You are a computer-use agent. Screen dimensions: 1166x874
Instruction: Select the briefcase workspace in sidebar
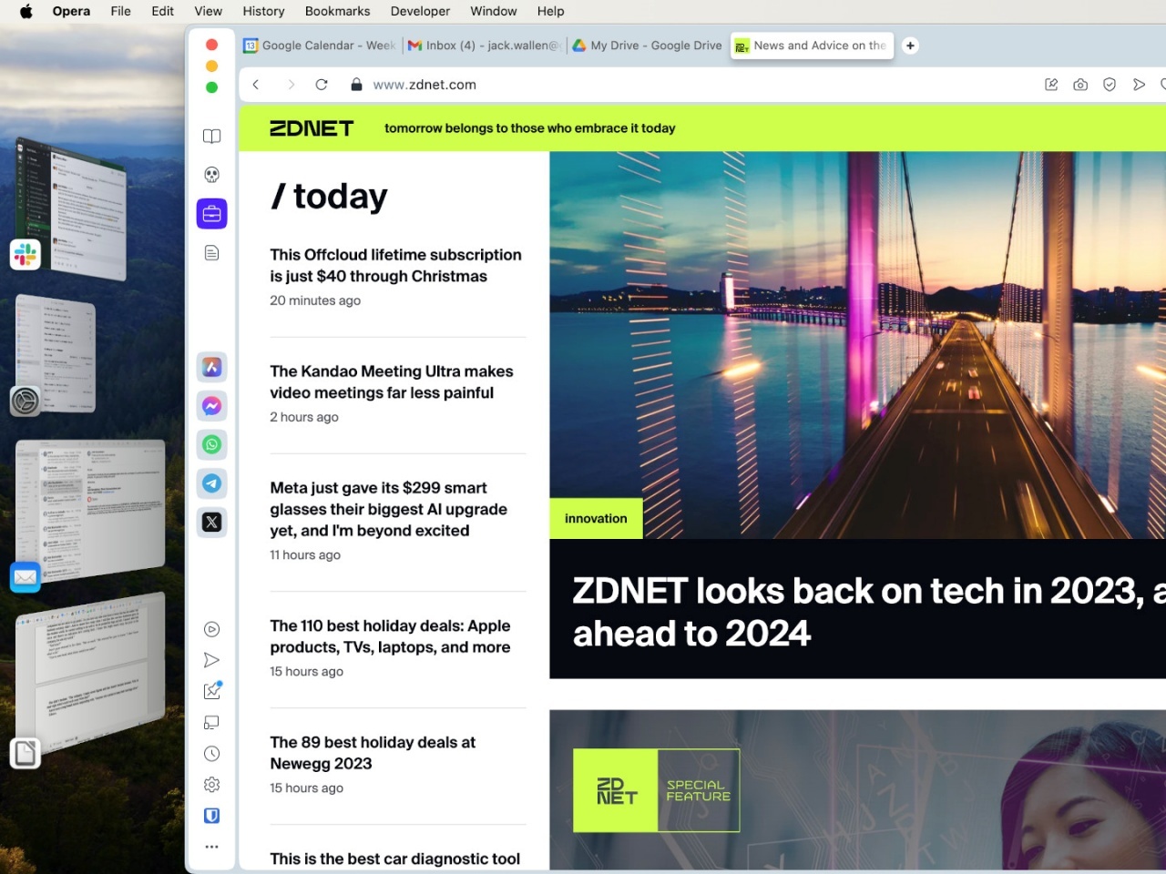pyautogui.click(x=211, y=214)
